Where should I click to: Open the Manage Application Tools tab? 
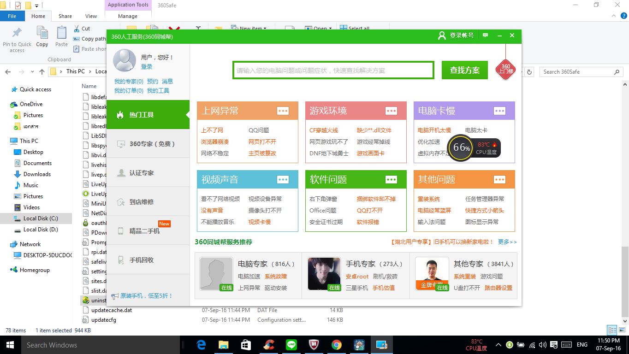[x=128, y=16]
